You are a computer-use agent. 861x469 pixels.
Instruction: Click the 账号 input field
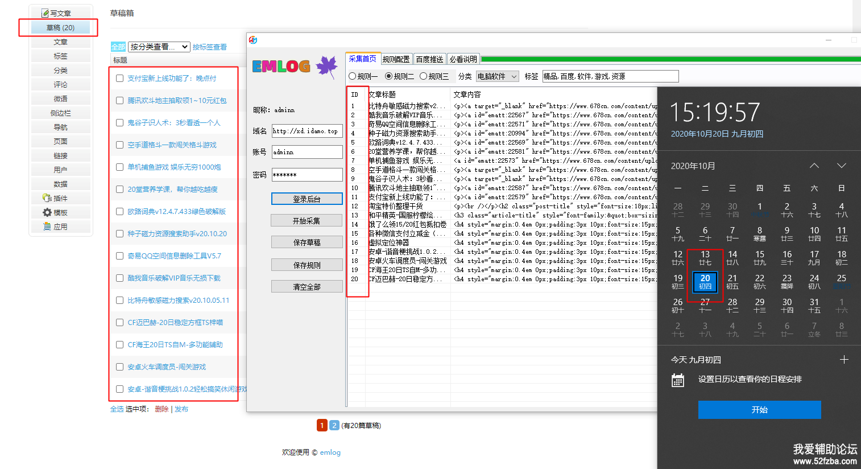pyautogui.click(x=307, y=152)
